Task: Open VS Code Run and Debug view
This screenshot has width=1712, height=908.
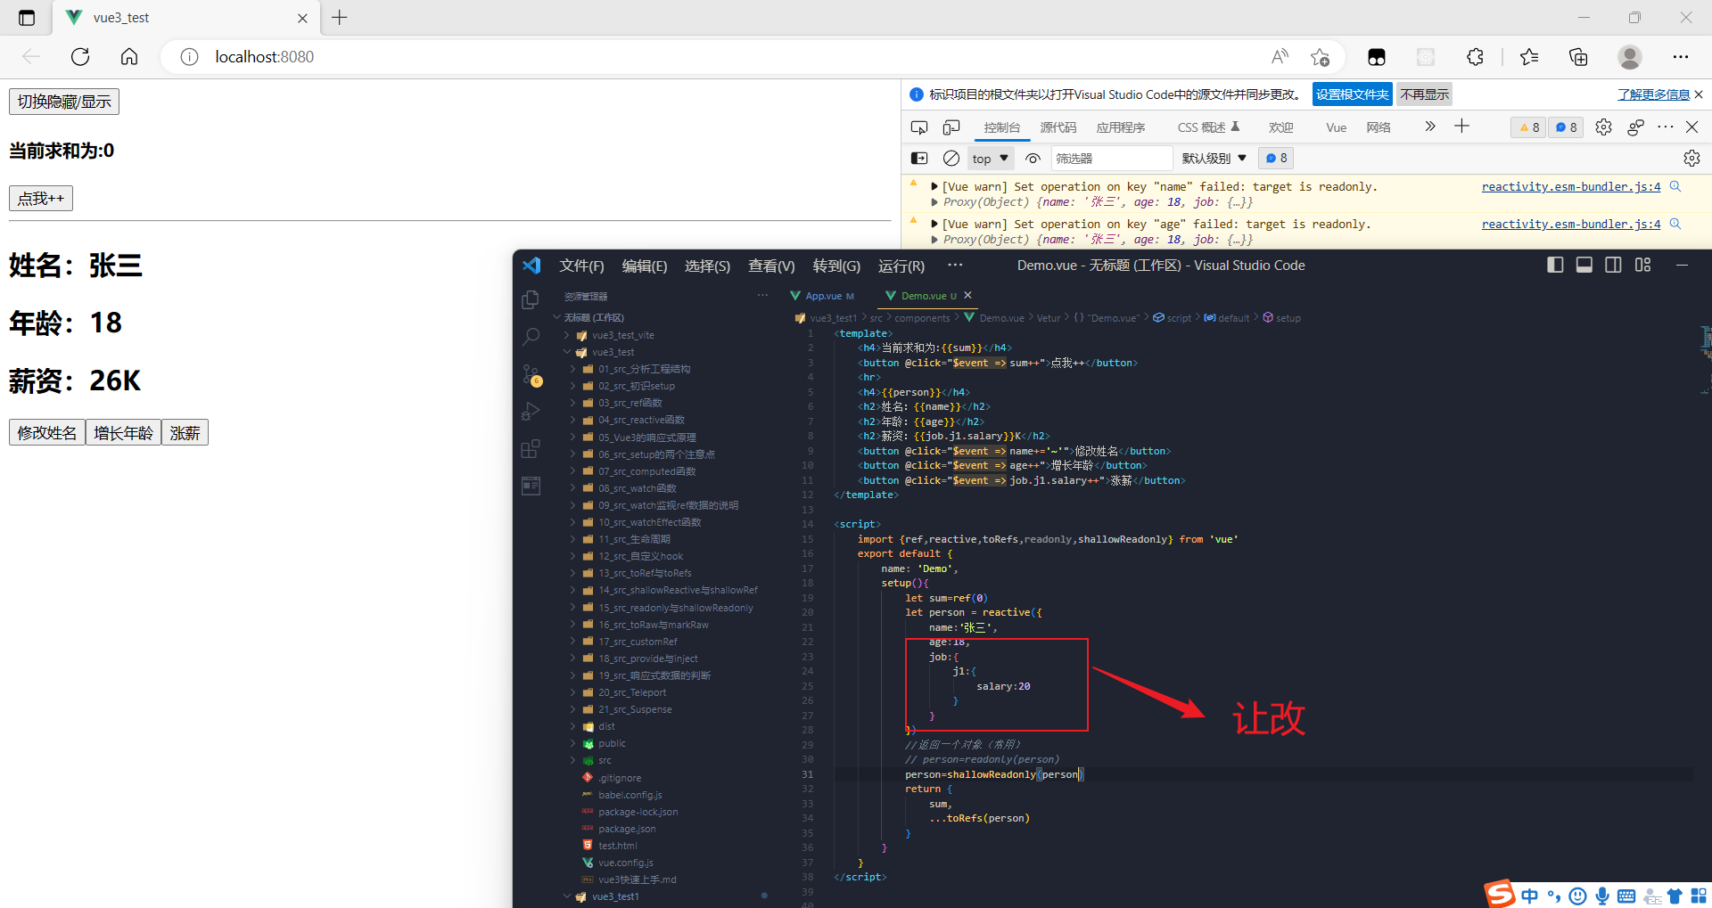Action: coord(531,412)
